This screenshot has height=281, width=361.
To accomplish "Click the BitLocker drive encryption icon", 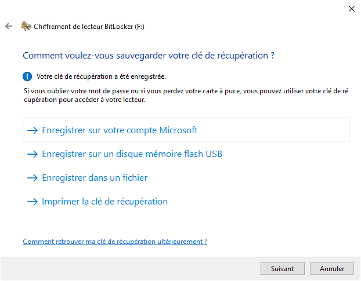I will [26, 26].
